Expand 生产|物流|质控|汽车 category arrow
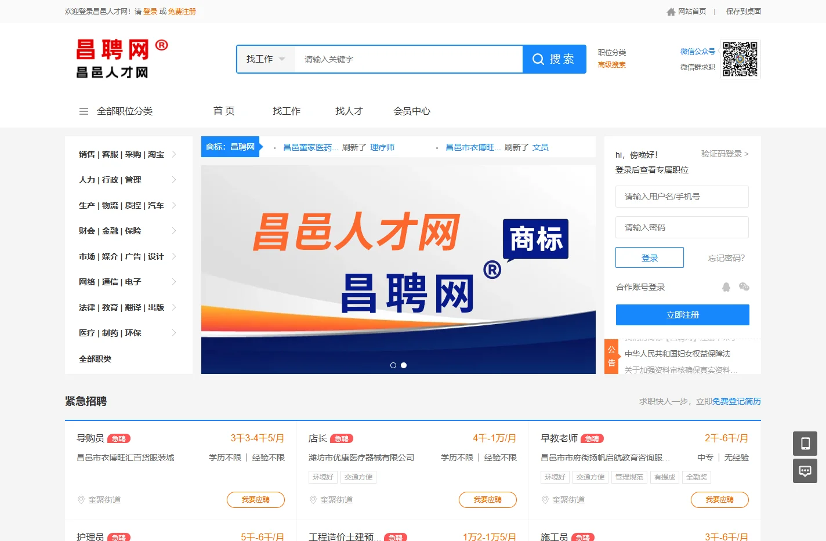The image size is (826, 541). 174,205
